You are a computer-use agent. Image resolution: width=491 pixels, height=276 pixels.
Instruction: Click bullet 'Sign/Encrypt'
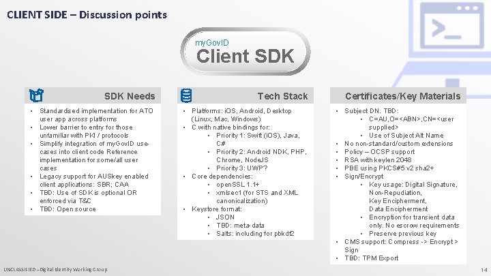[364, 177]
